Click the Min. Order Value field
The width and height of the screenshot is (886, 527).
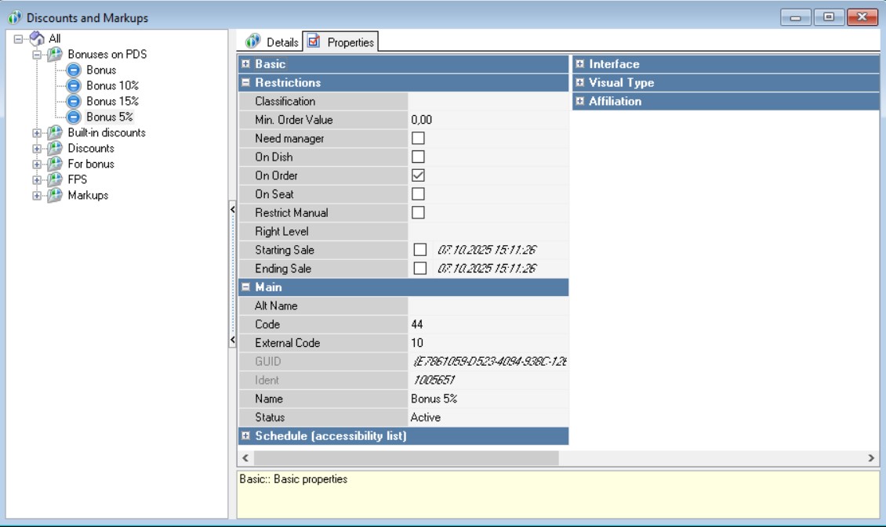[486, 120]
